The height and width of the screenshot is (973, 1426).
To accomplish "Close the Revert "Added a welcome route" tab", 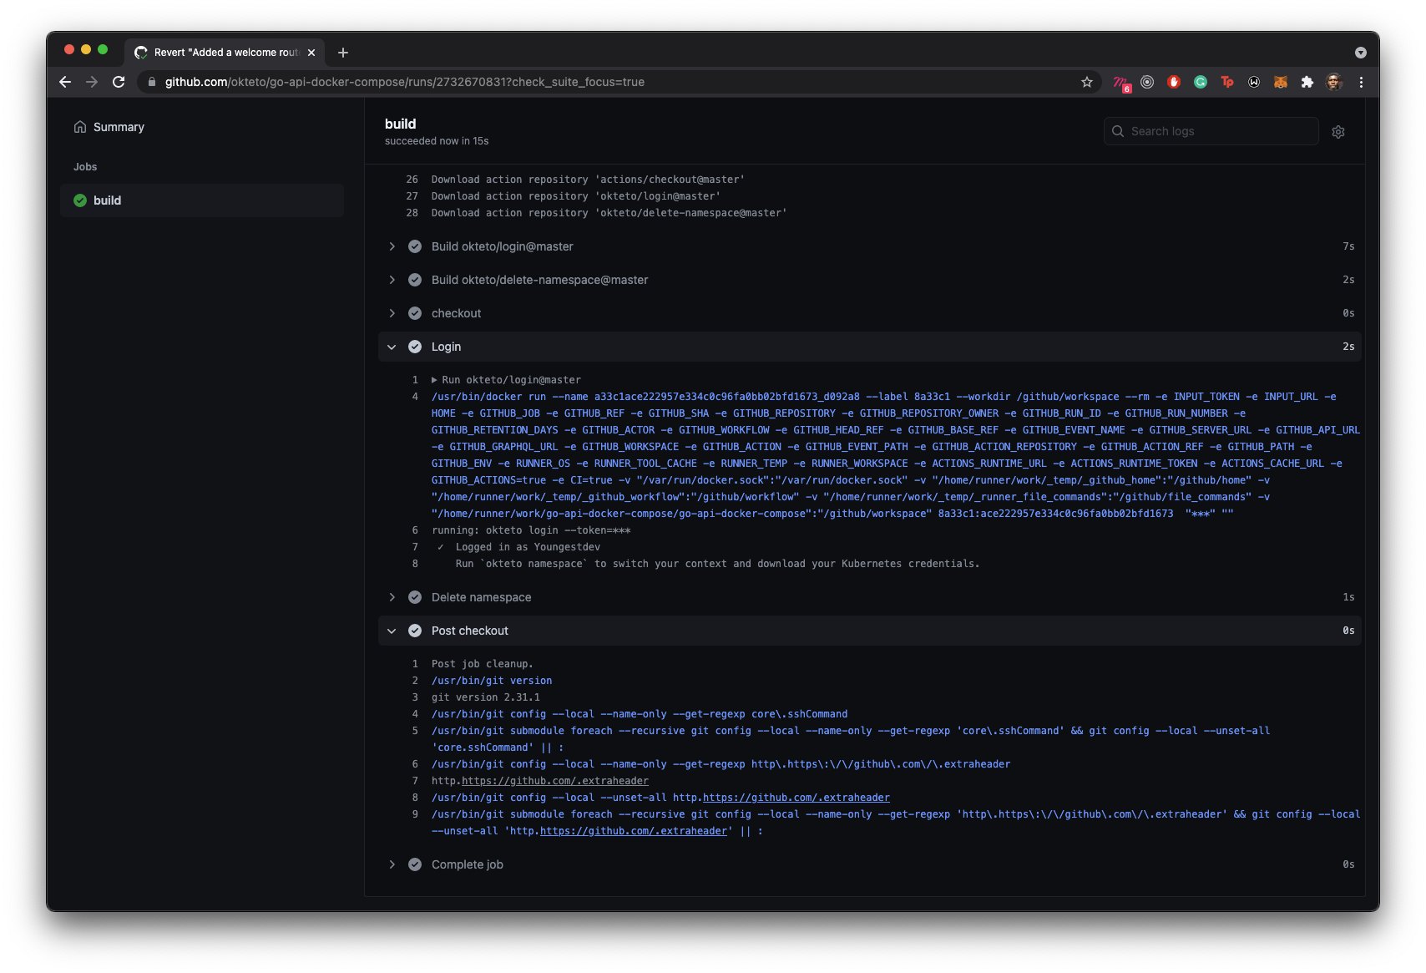I will tap(311, 53).
